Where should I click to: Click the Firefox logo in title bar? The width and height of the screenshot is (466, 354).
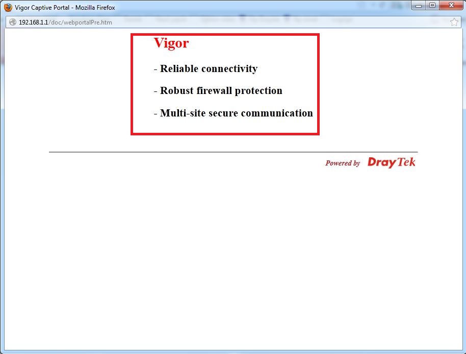pyautogui.click(x=8, y=8)
